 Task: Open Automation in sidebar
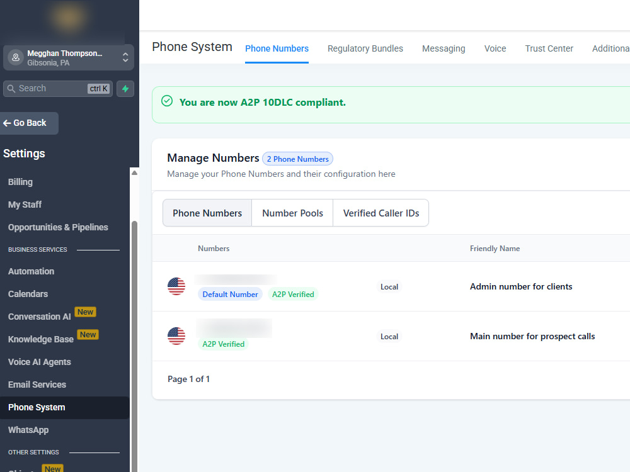click(x=31, y=271)
